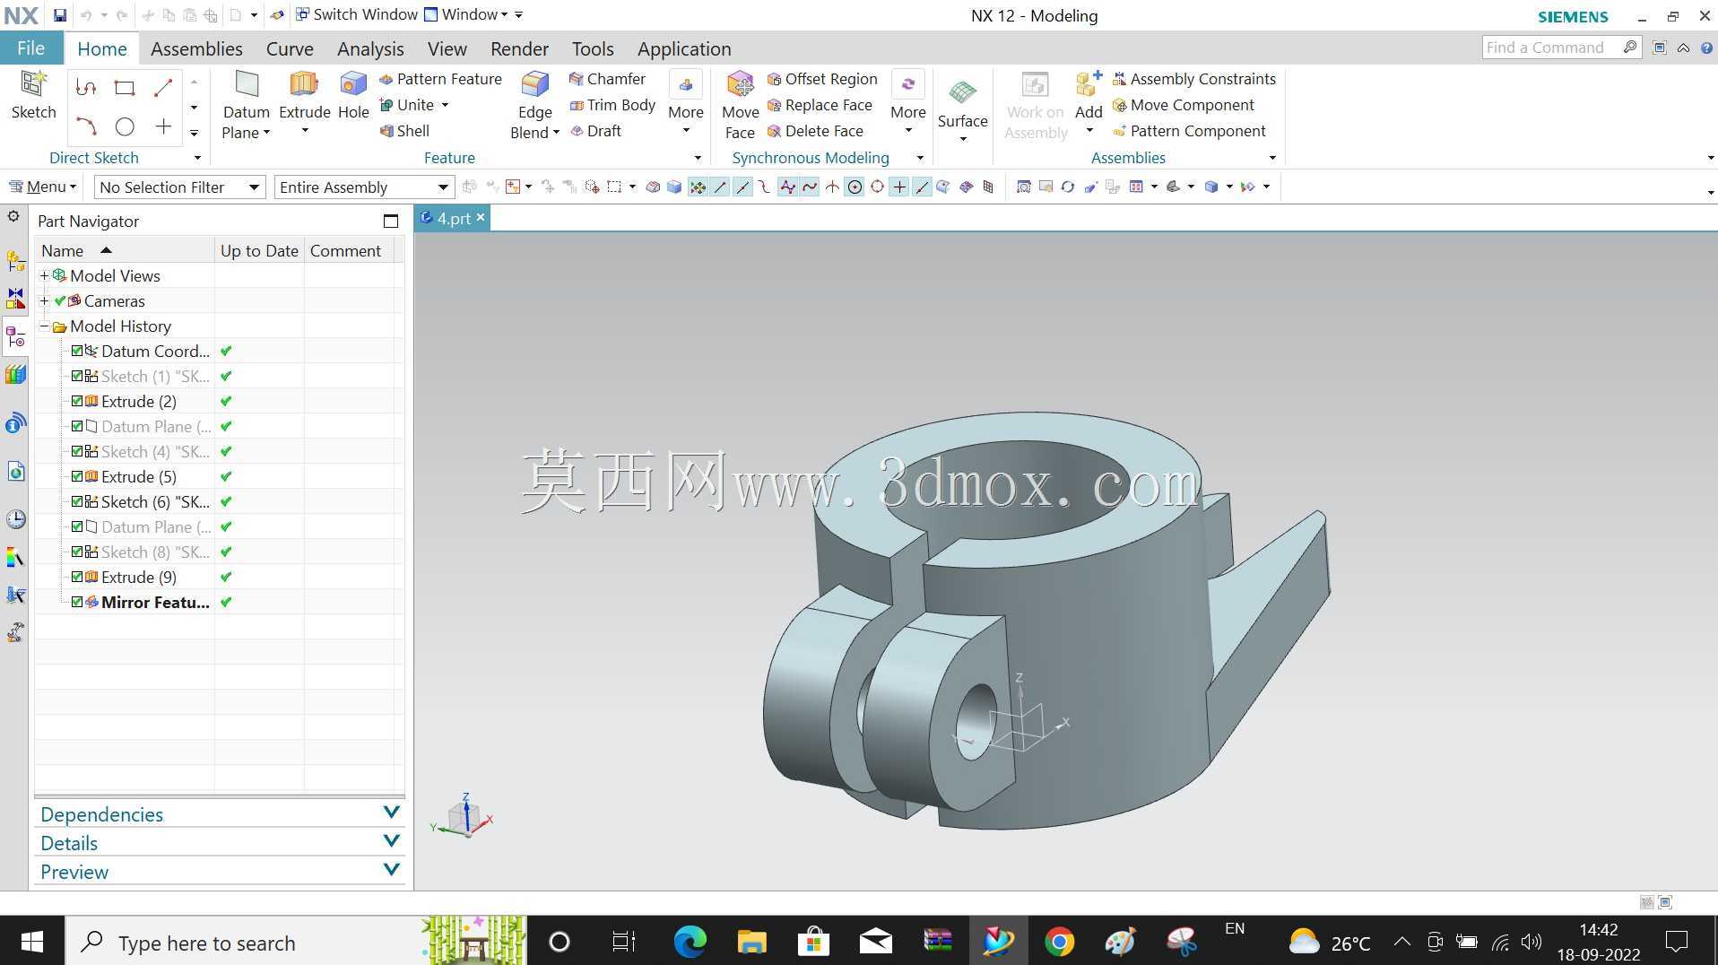Viewport: 1718px width, 965px height.
Task: Open the Reuse Library sidebar tab
Action: click(15, 374)
